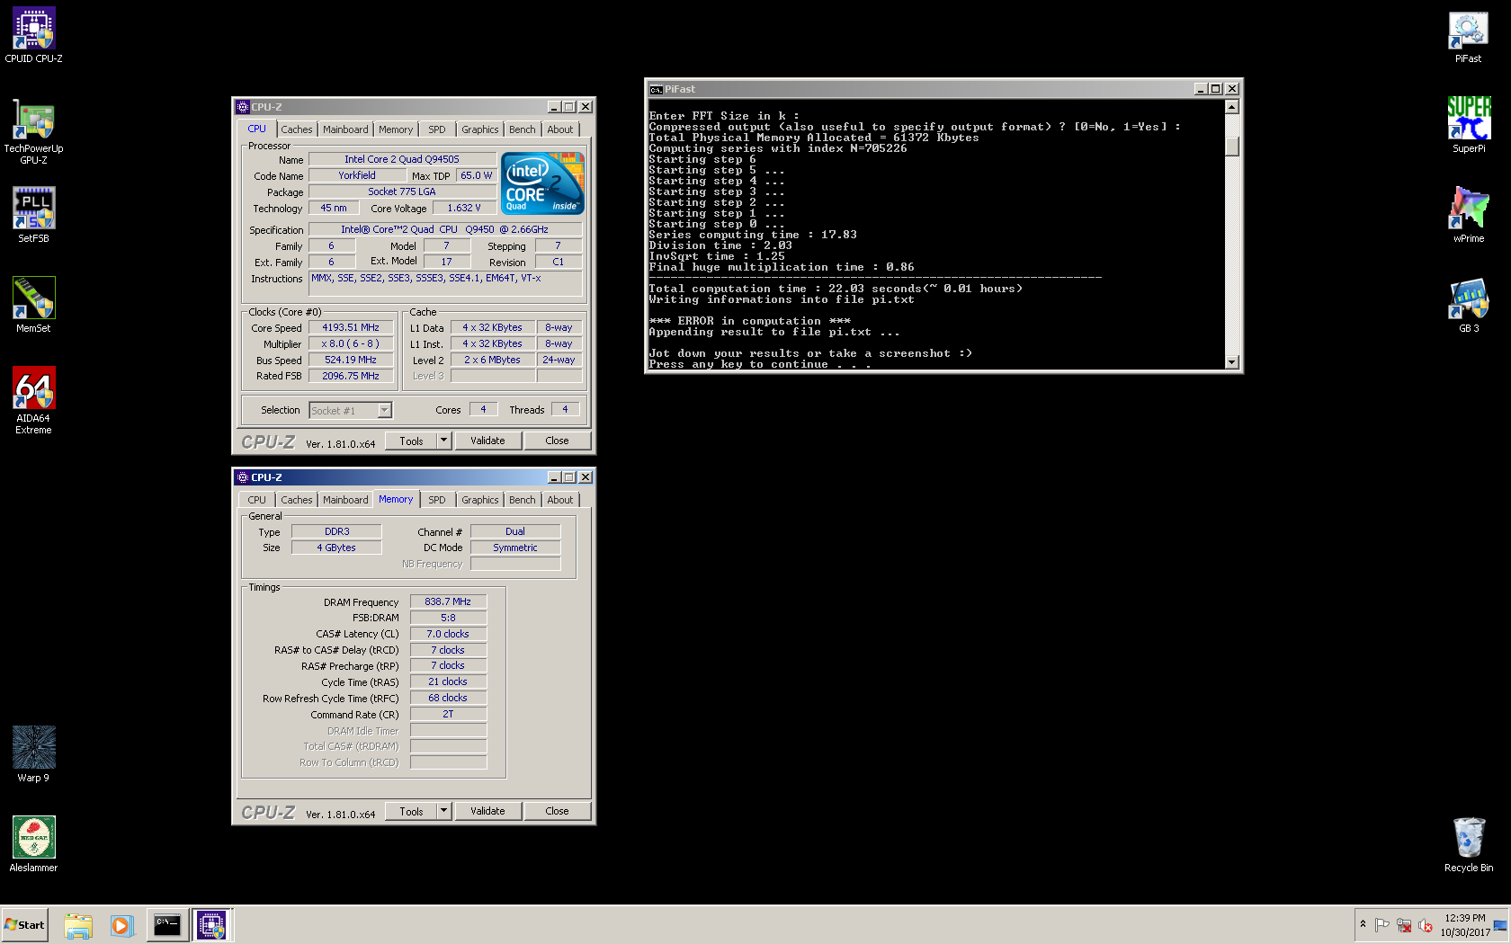Viewport: 1511px width, 944px height.
Task: Expand Tools dropdown arrow in upper CPU-Z
Action: click(443, 441)
